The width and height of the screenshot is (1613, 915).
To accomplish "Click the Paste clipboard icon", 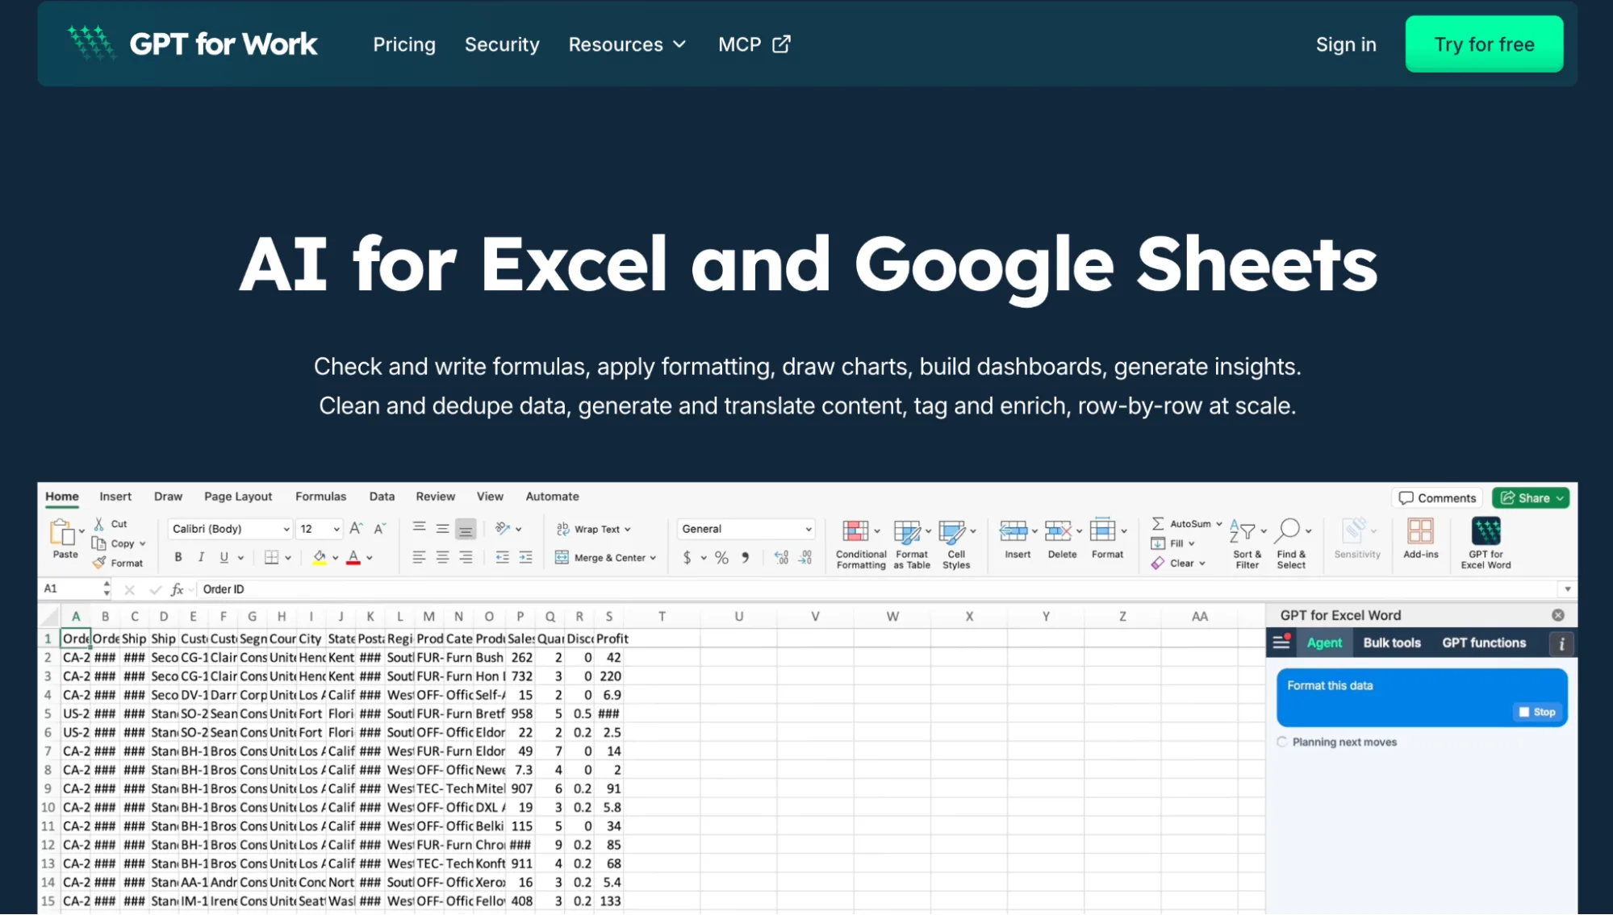I will tap(63, 533).
